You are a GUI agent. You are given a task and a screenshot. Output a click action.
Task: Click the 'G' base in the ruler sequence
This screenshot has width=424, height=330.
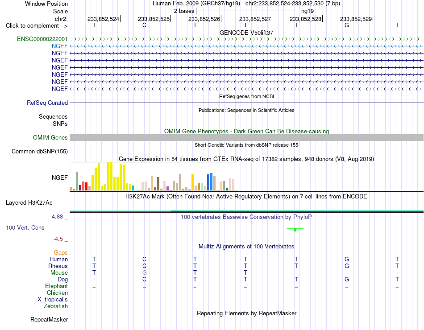(x=347, y=25)
